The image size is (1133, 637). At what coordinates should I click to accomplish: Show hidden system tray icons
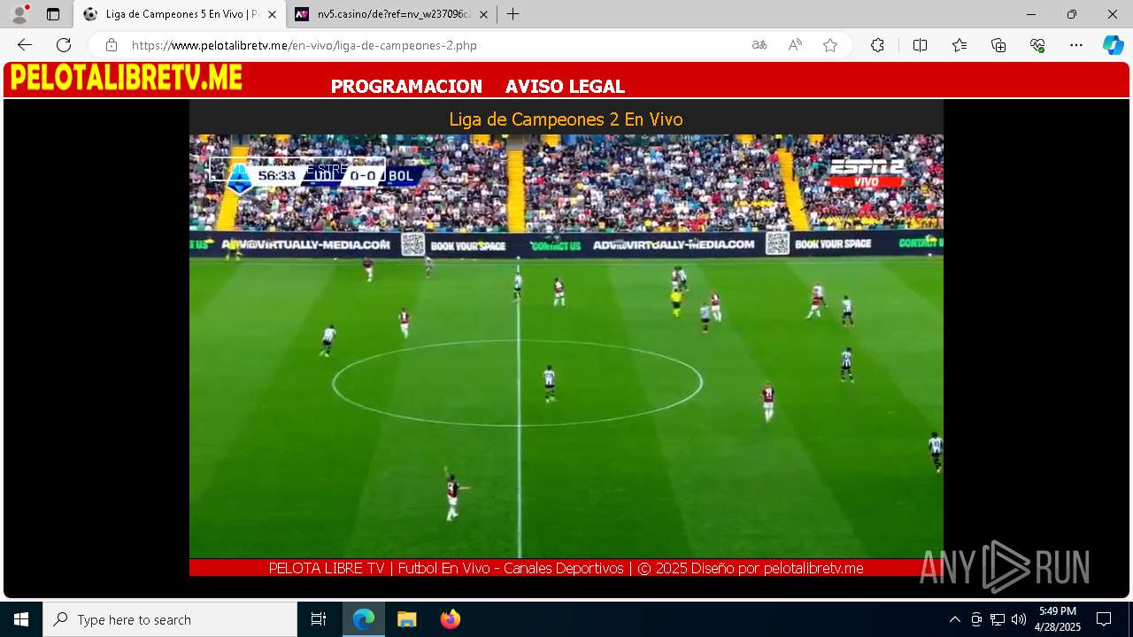click(954, 619)
